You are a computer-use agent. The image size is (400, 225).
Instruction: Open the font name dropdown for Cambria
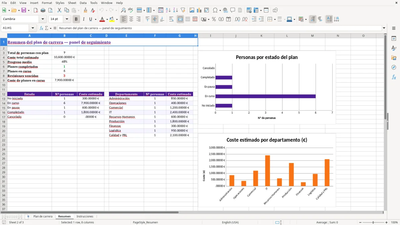point(43,19)
